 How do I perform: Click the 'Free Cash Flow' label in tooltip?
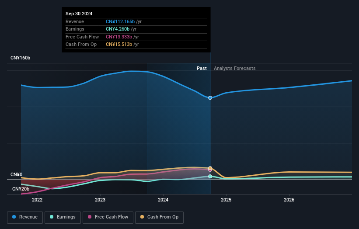tap(82, 37)
